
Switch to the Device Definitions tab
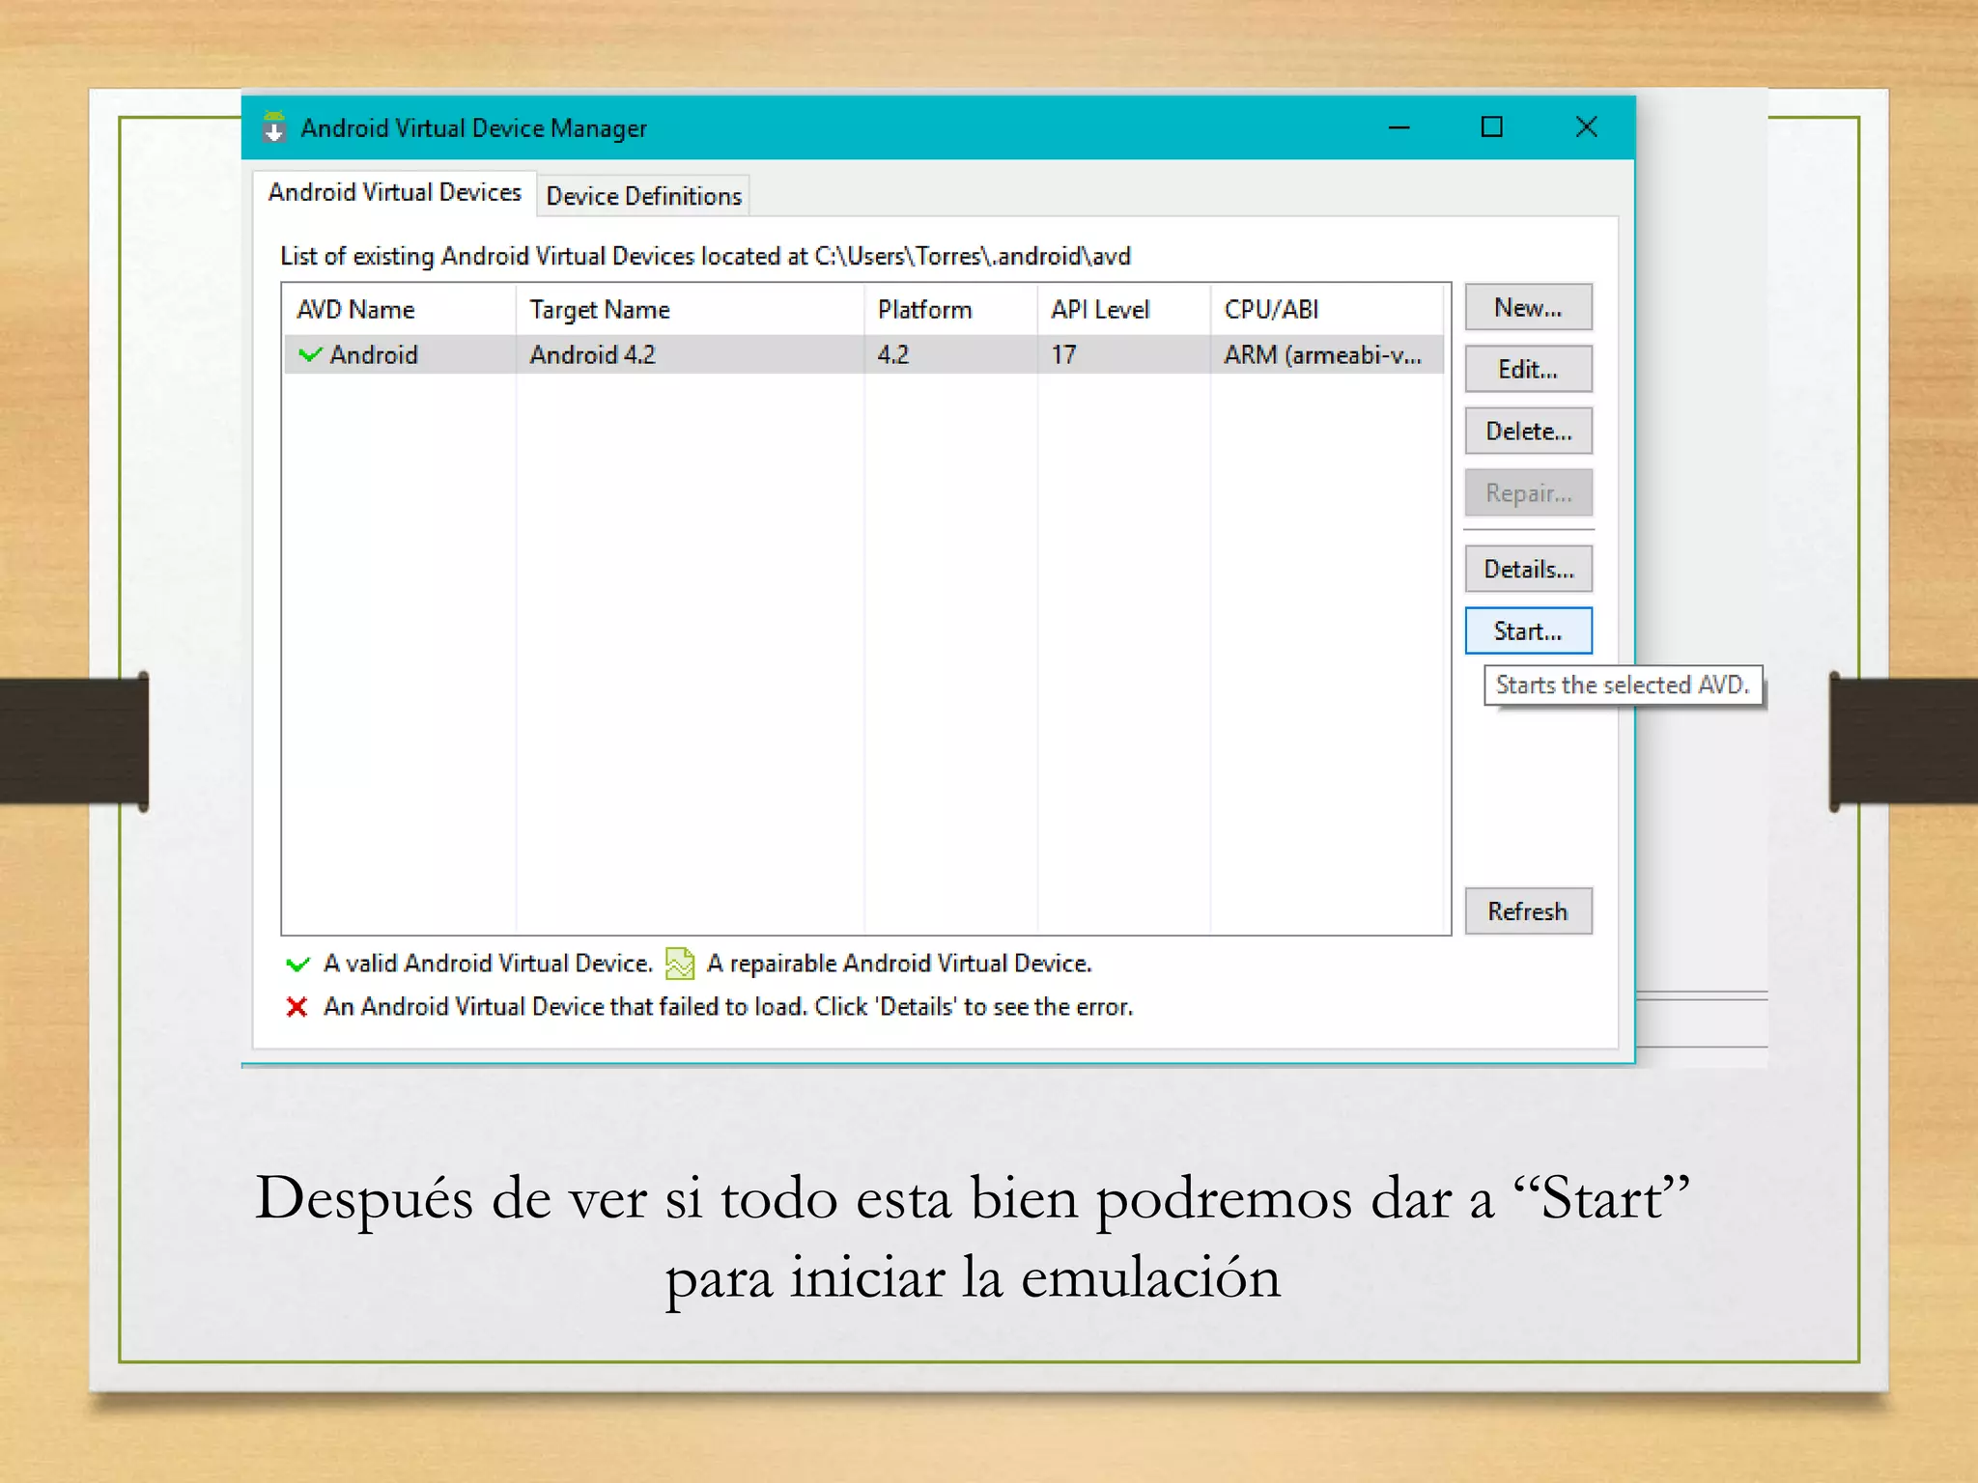(644, 196)
